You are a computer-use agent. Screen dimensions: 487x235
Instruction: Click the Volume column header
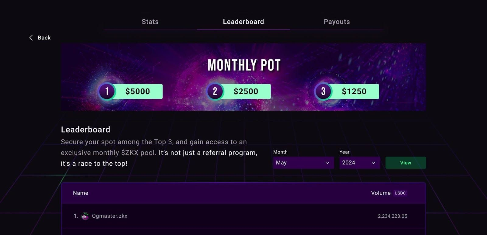pyautogui.click(x=381, y=193)
